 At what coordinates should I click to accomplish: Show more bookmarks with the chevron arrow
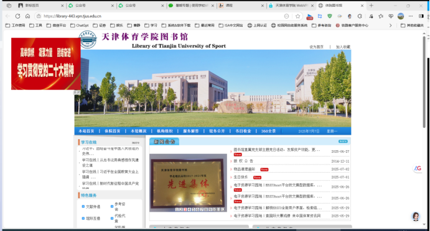pos(391,25)
